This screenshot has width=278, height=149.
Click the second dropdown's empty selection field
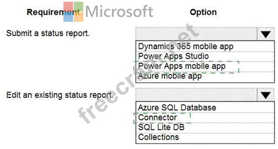pyautogui.click(x=196, y=95)
